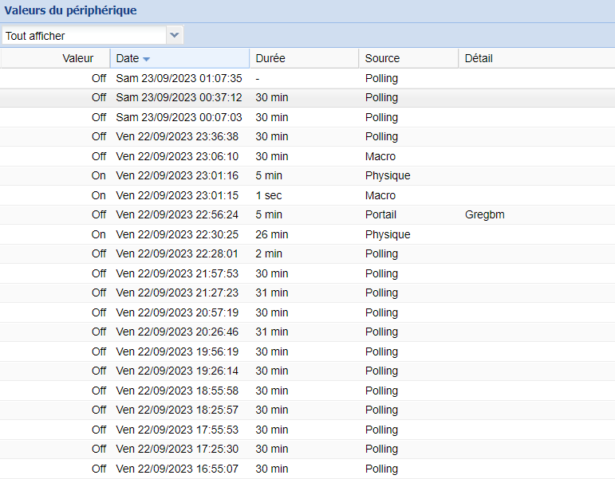Image resolution: width=615 pixels, height=479 pixels.
Task: Select date Ven 22/09/2023 23:36:38
Action: (x=177, y=136)
